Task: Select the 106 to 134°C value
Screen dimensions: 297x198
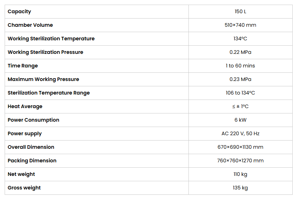Action: [x=240, y=93]
